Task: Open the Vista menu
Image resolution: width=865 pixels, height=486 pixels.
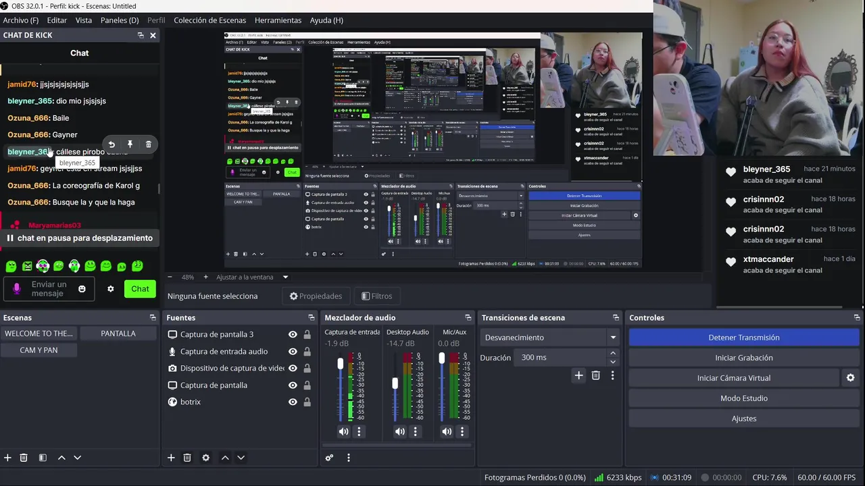Action: click(84, 20)
